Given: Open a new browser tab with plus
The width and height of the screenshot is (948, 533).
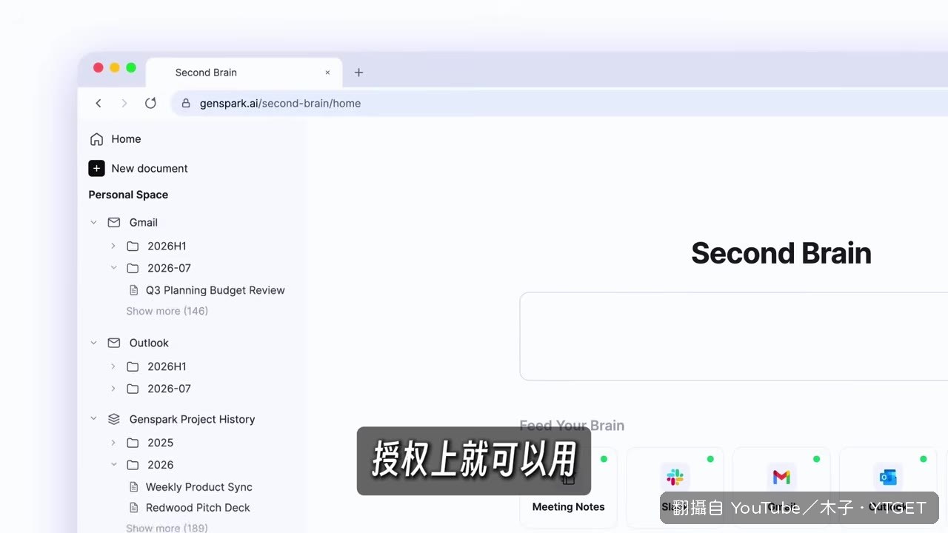Looking at the screenshot, I should [x=358, y=73].
